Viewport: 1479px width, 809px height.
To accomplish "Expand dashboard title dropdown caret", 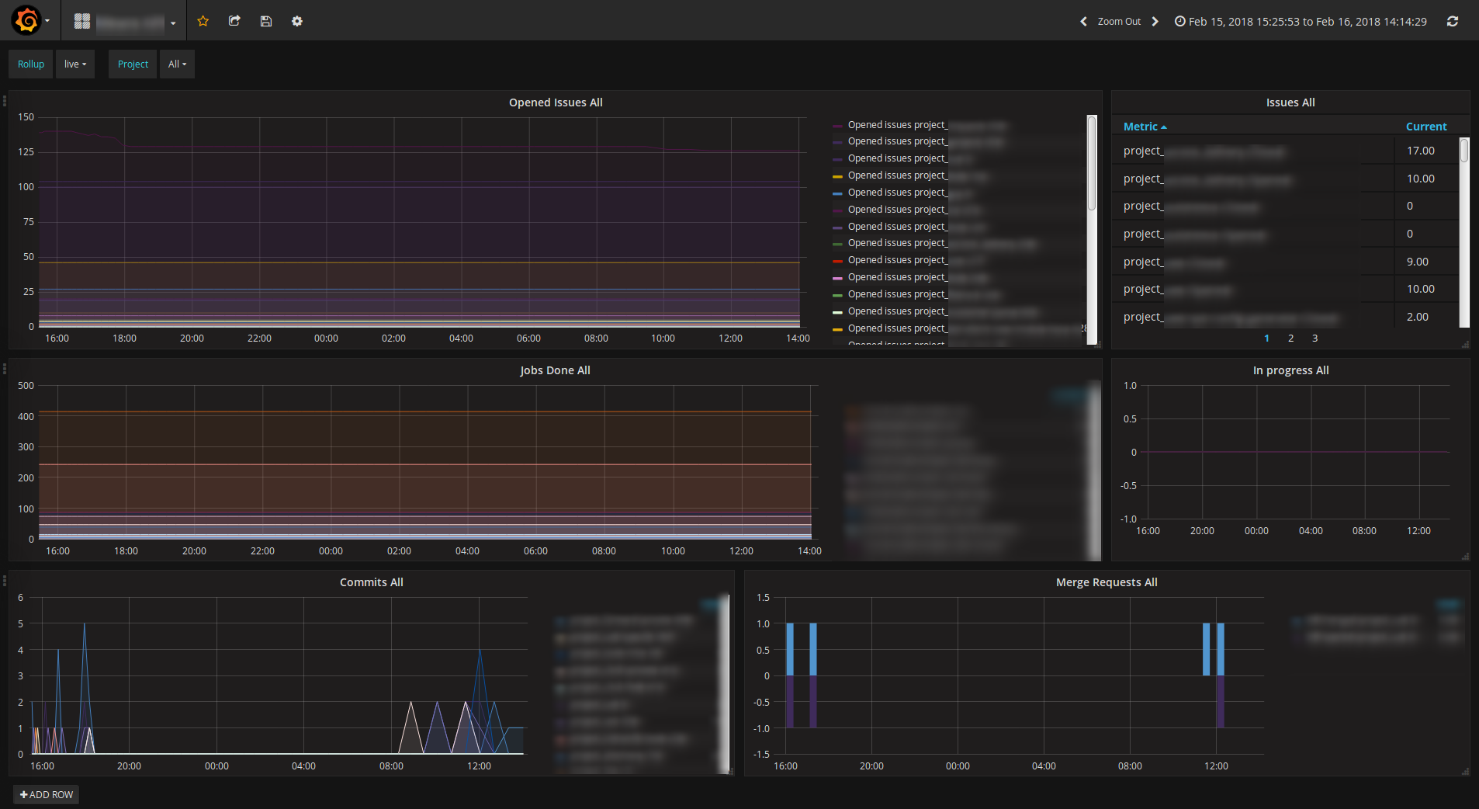I will click(x=173, y=23).
